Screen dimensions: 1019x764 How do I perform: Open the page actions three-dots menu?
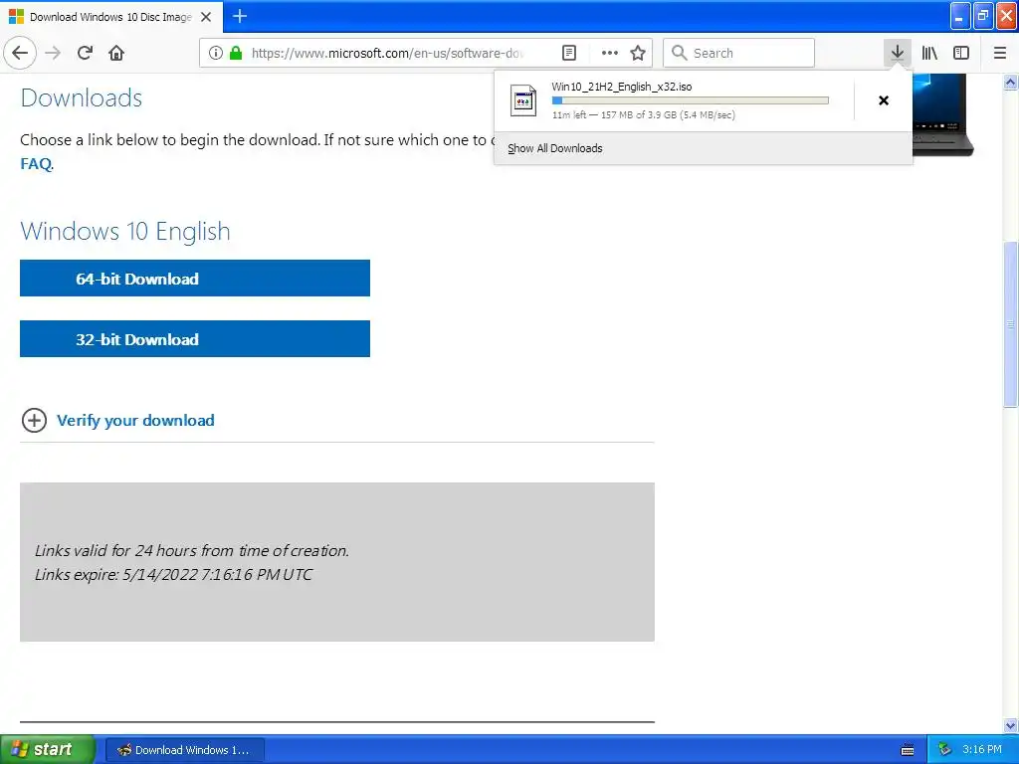[610, 53]
